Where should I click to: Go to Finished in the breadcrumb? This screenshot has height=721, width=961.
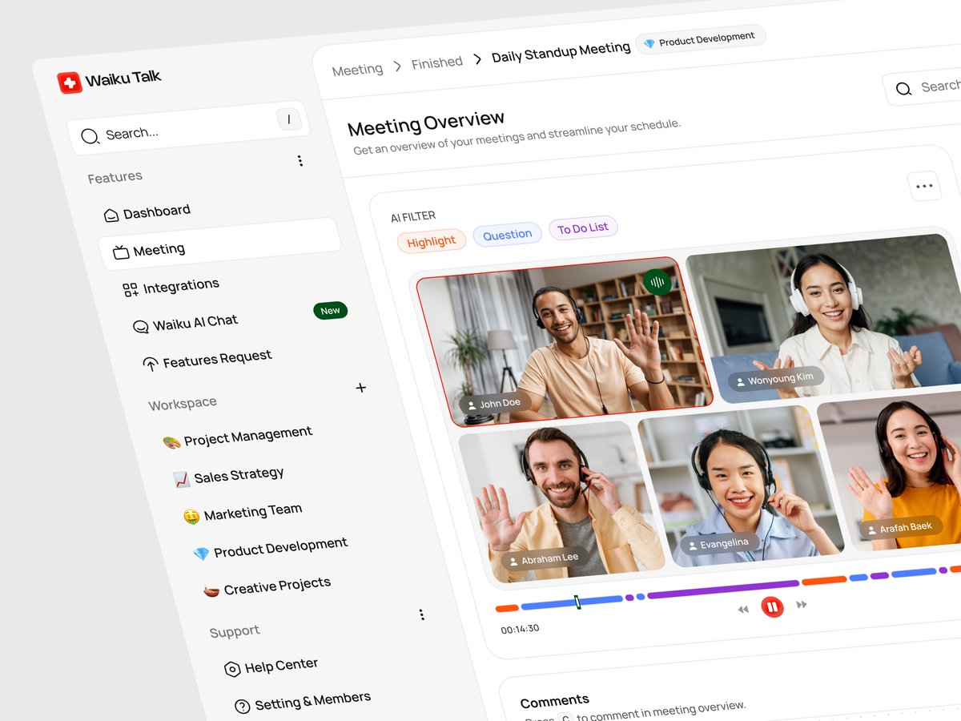pos(436,62)
